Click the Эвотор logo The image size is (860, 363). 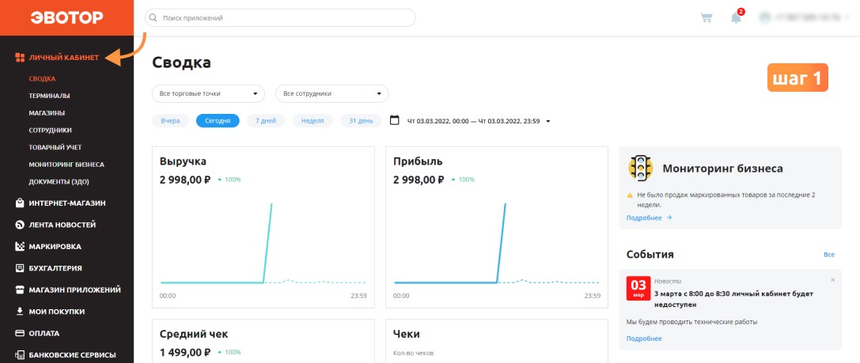coord(67,17)
